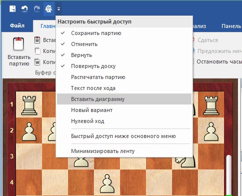Click the first Копировать icon in ribbon
The width and height of the screenshot is (242, 196).
(x=37, y=51)
